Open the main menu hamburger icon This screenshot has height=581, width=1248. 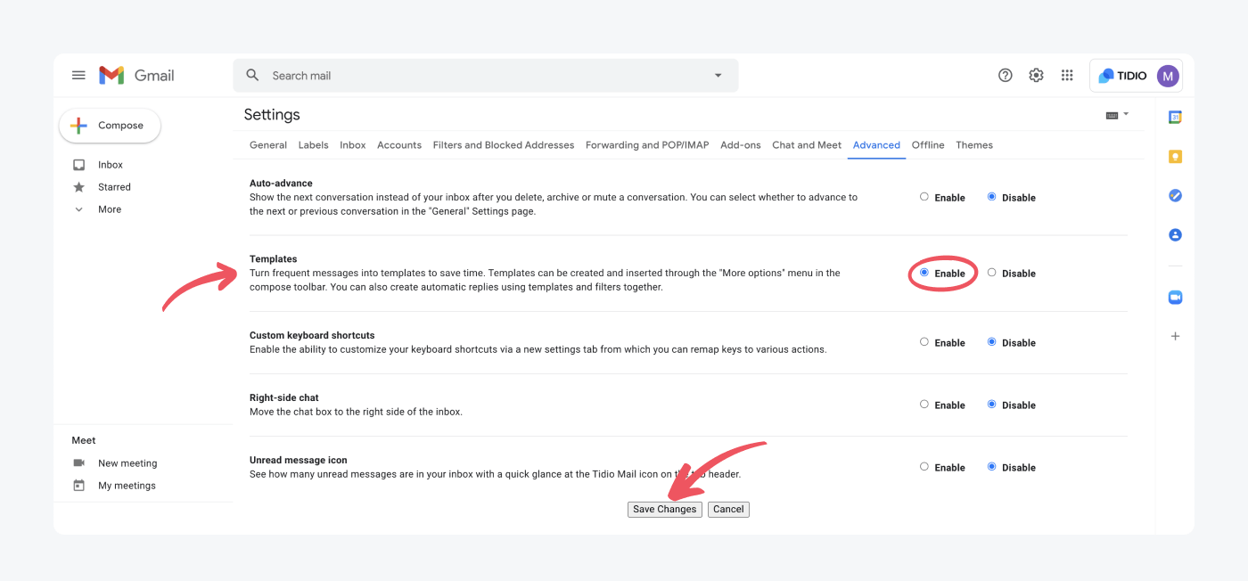(78, 75)
